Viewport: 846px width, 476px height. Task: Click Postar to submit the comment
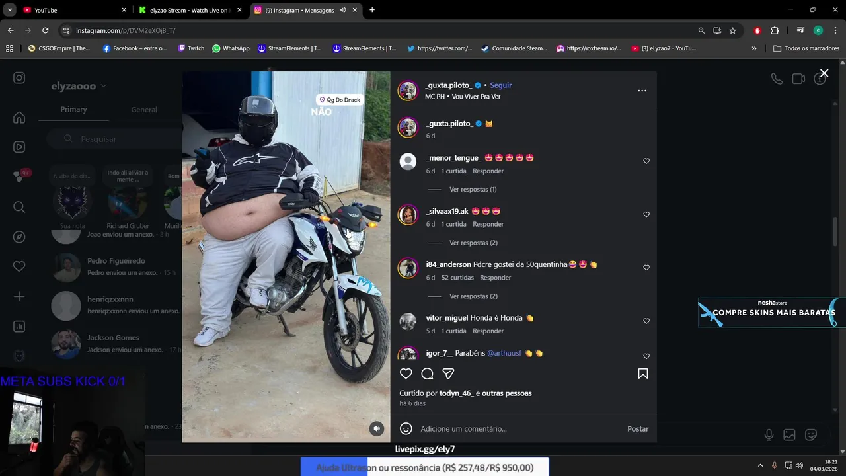point(638,428)
